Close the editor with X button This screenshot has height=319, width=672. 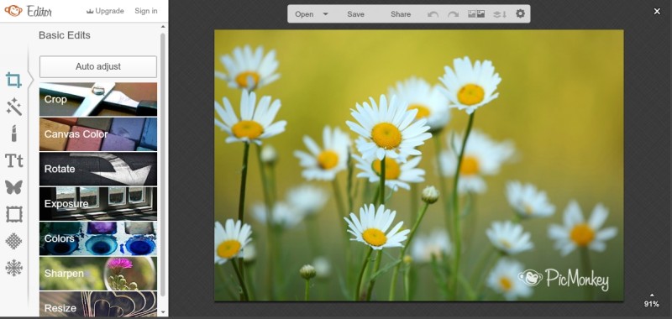pyautogui.click(x=657, y=12)
